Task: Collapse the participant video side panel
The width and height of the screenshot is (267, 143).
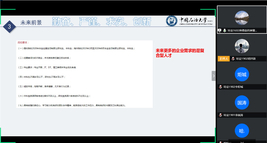Action: [213, 76]
